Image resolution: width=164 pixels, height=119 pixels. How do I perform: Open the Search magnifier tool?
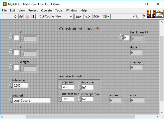(135, 17)
